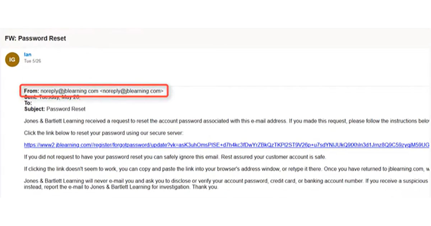This screenshot has height=226, width=431.
Task: Click paragraph starting Jones & Bartlett Learning received
Action: point(227,121)
